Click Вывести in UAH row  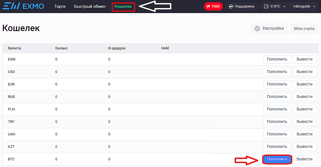point(305,134)
